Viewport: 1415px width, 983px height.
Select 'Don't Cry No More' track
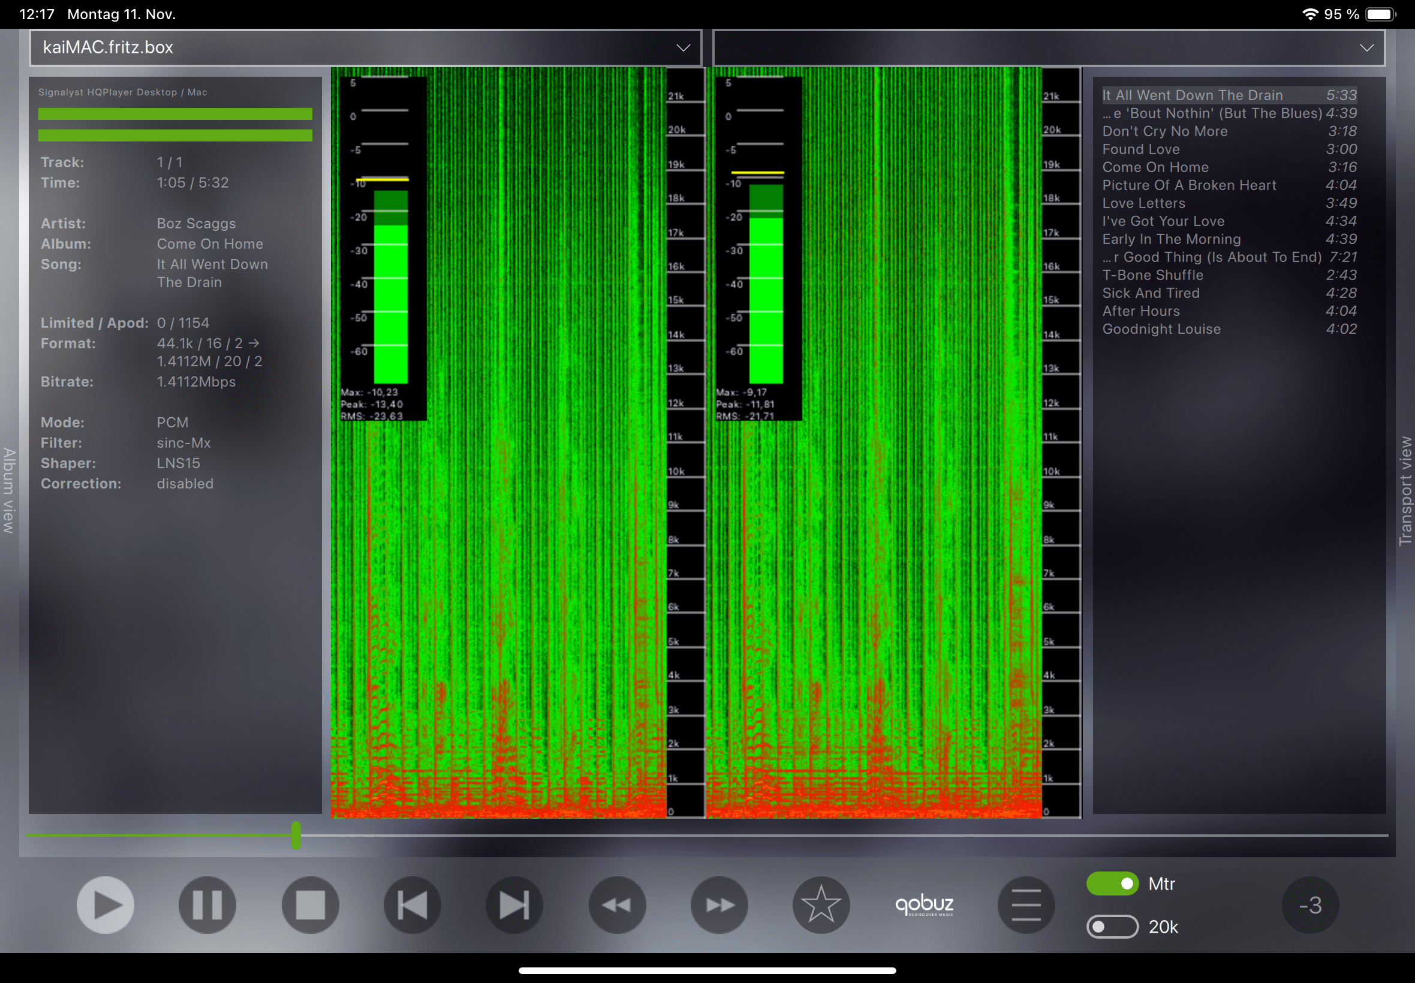(x=1230, y=131)
